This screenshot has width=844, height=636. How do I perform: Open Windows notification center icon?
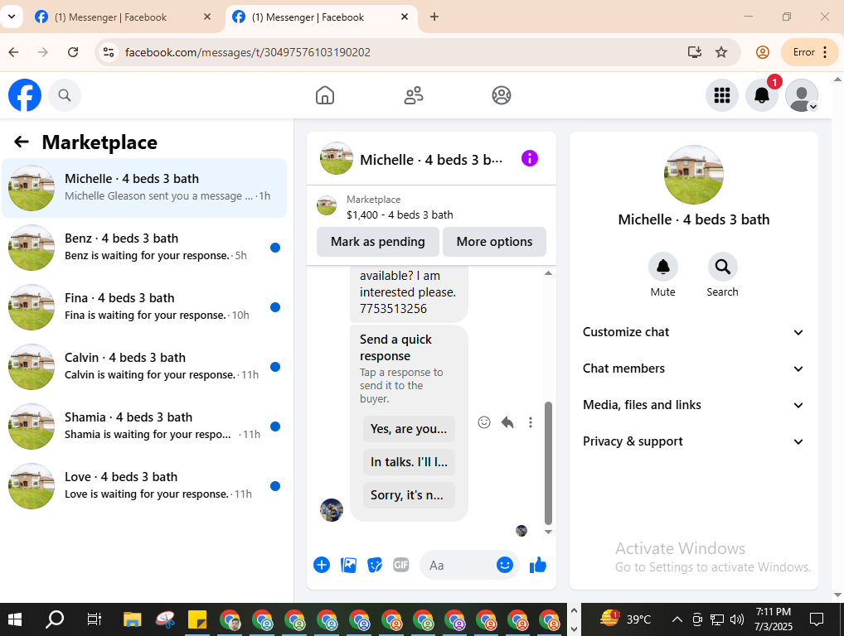[817, 620]
